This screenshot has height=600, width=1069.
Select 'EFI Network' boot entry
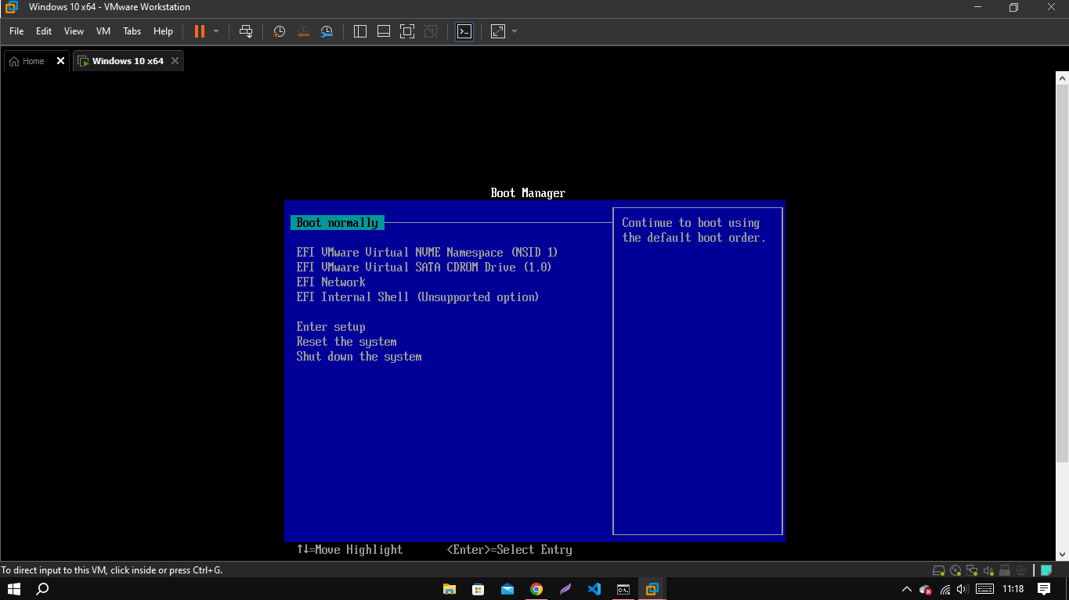click(330, 282)
